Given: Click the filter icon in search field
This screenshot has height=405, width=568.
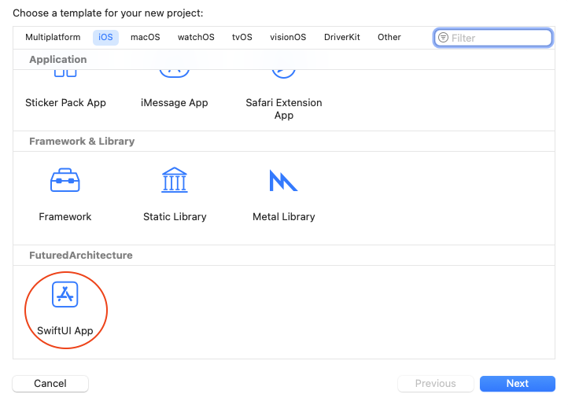Looking at the screenshot, I should tap(444, 38).
